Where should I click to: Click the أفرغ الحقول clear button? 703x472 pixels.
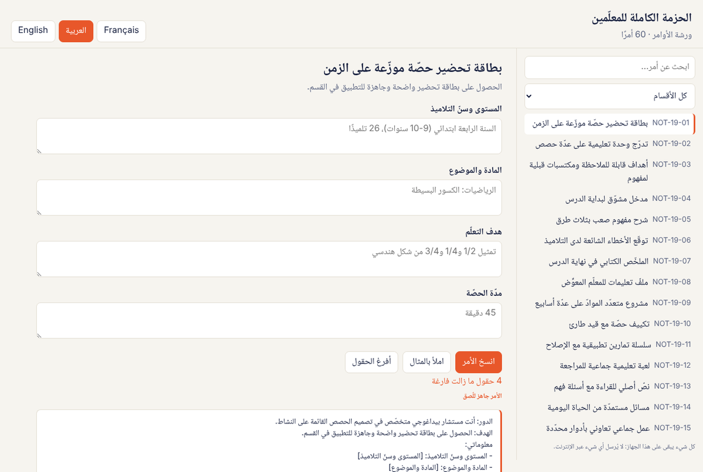coord(372,362)
